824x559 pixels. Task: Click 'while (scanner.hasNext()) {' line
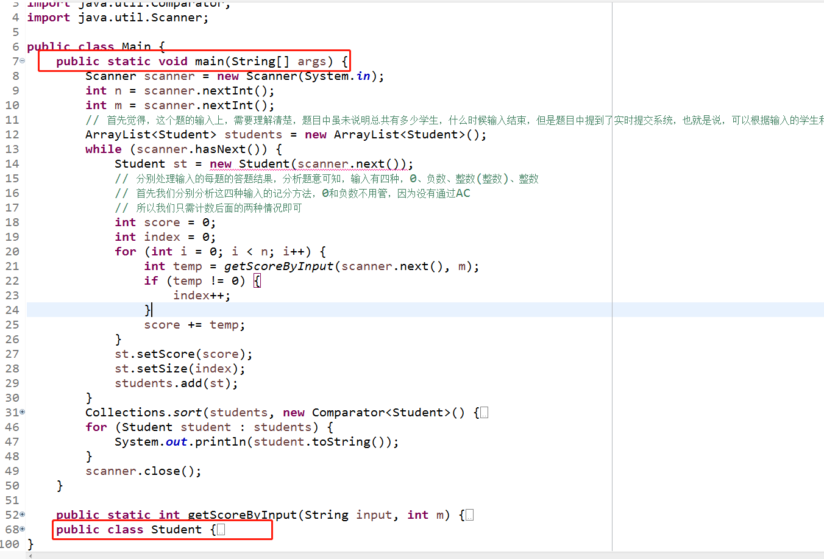tap(183, 149)
